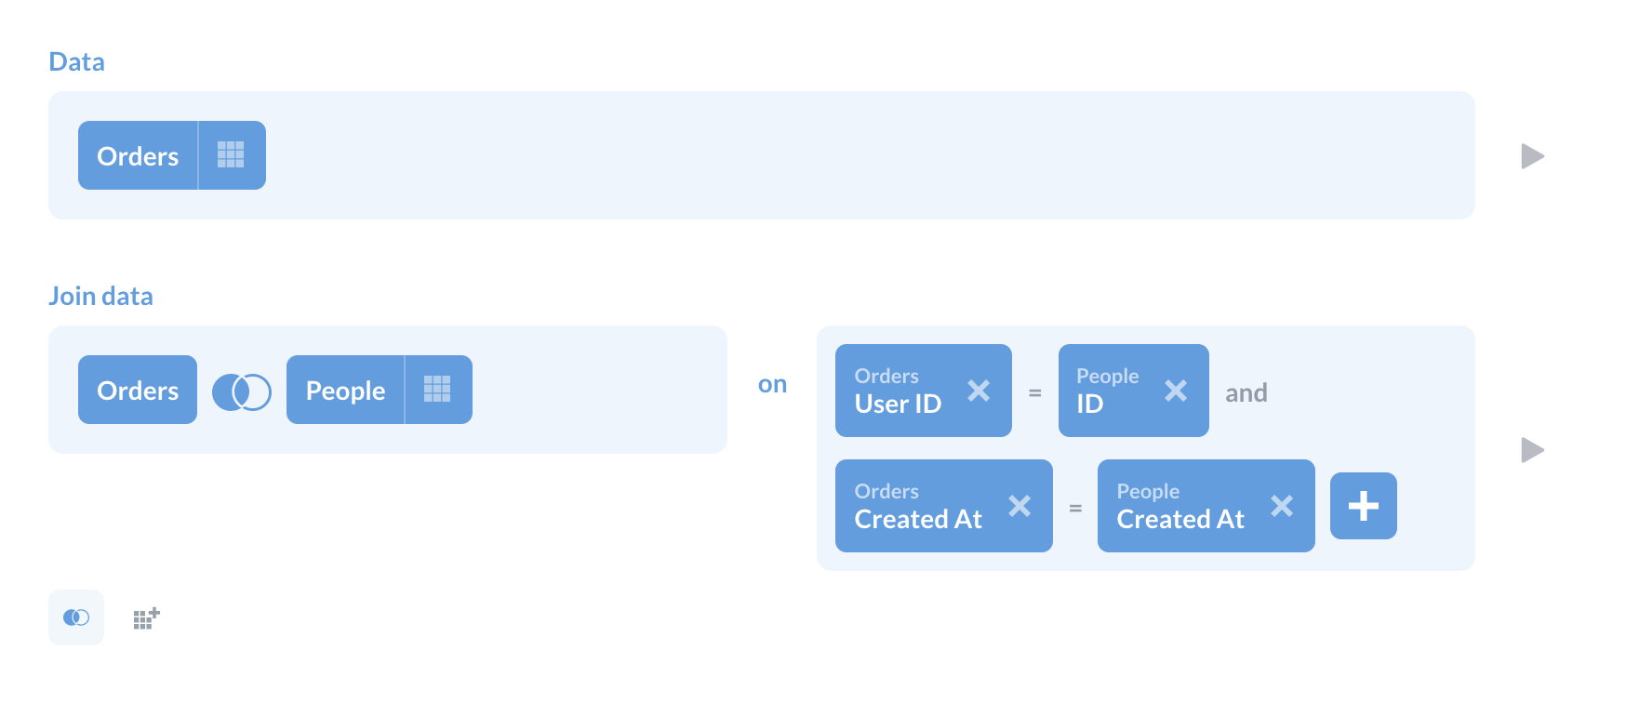Screen dimensions: 1626x703
Task: Click the equals operator between User ID and ID
Action: 1034,393
